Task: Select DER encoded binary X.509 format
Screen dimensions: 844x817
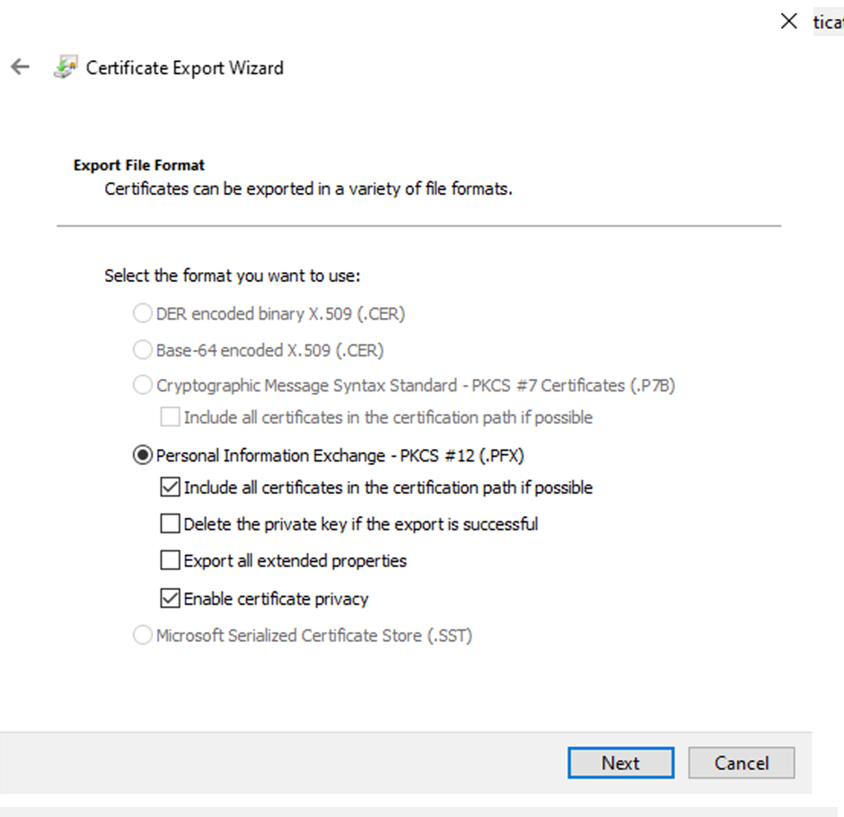Action: pos(142,314)
